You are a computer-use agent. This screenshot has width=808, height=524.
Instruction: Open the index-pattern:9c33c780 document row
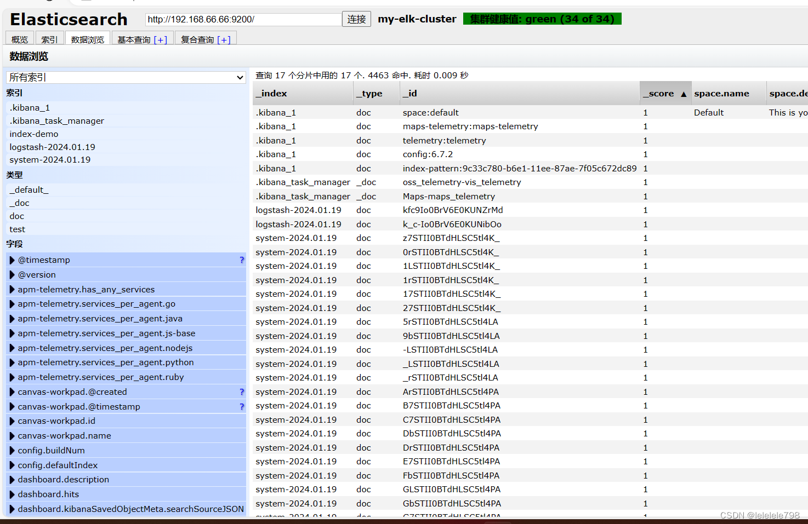(x=530, y=169)
